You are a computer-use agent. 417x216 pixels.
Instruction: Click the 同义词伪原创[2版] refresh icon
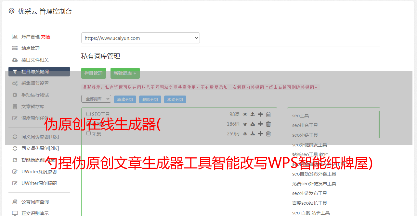click(x=15, y=148)
